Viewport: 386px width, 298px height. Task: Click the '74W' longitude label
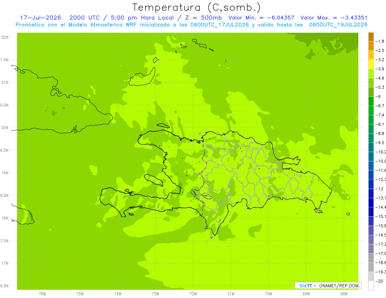[x=117, y=293]
